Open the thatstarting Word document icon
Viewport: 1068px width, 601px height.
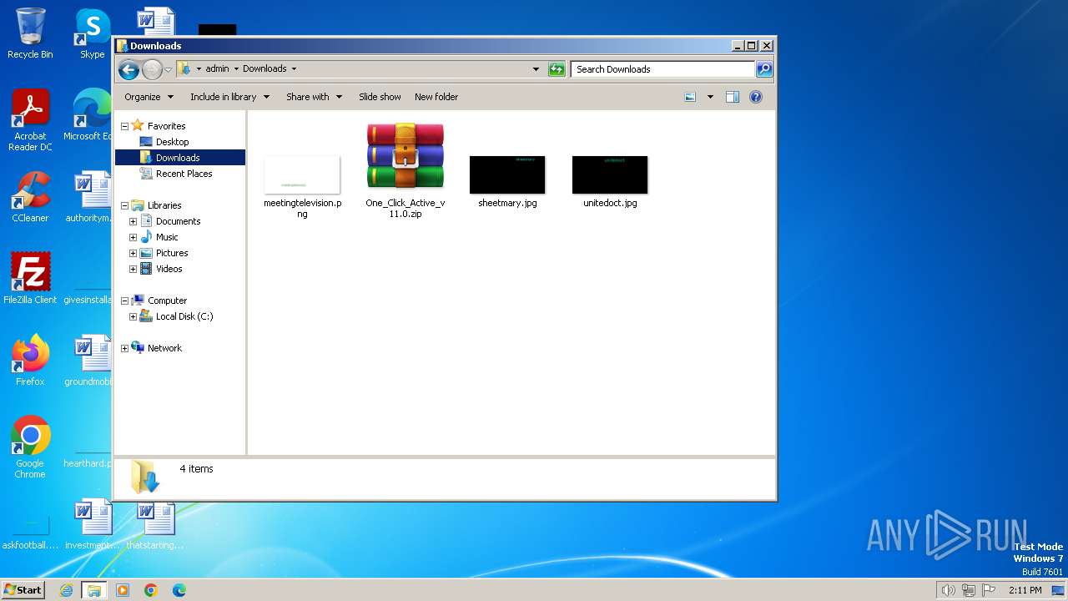pyautogui.click(x=154, y=524)
